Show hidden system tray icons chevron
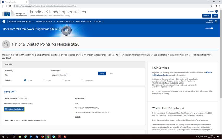The width and height of the screenshot is (222, 139). (196, 137)
